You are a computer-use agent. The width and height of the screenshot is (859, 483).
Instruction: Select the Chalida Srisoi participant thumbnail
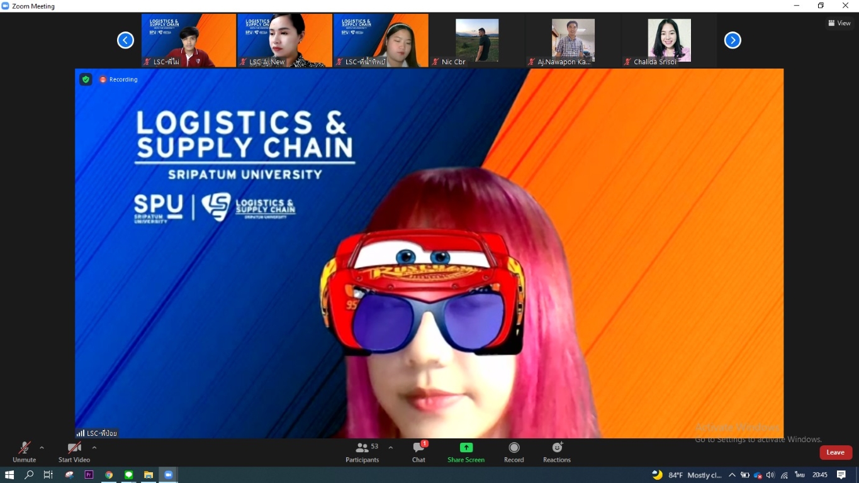click(669, 40)
